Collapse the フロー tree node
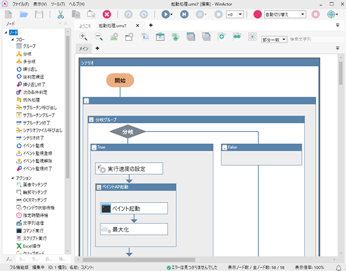Image resolution: width=346 pixels, height=271 pixels. coord(11,39)
